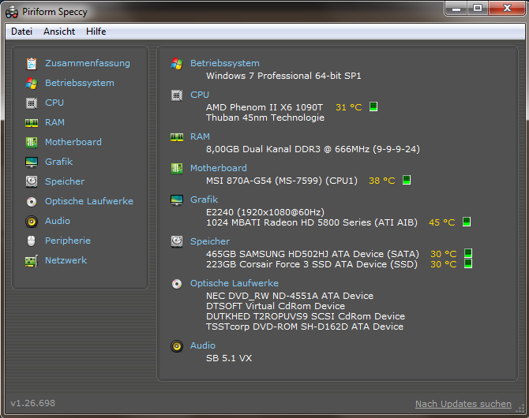The image size is (529, 418).
Task: Click the Peripherie mouse icon in sidebar
Action: click(x=31, y=241)
